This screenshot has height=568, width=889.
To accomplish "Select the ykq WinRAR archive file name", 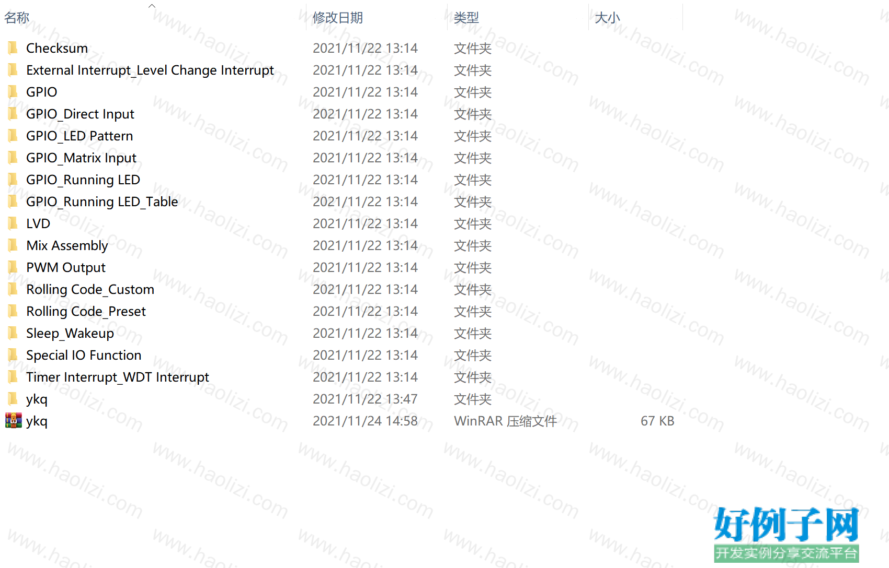I will click(x=37, y=421).
